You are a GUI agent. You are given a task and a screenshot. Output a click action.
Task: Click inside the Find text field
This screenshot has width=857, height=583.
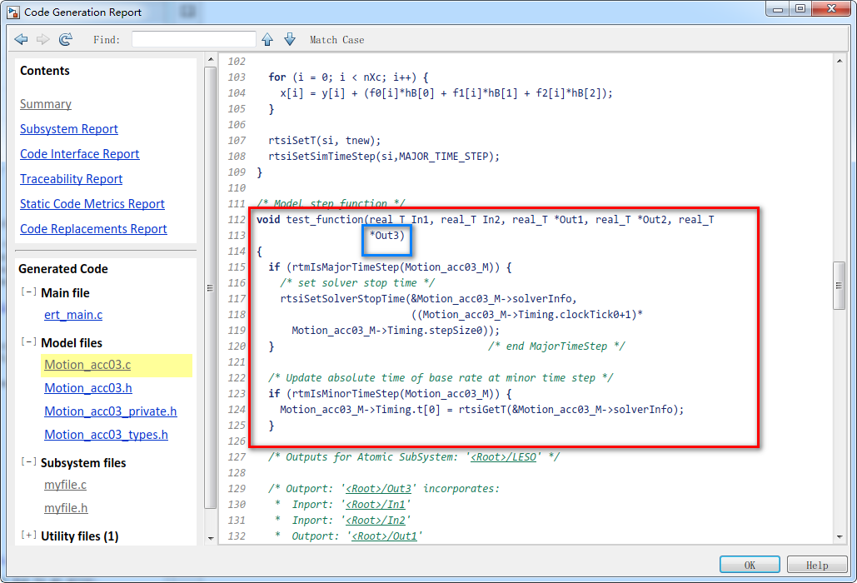tap(194, 38)
